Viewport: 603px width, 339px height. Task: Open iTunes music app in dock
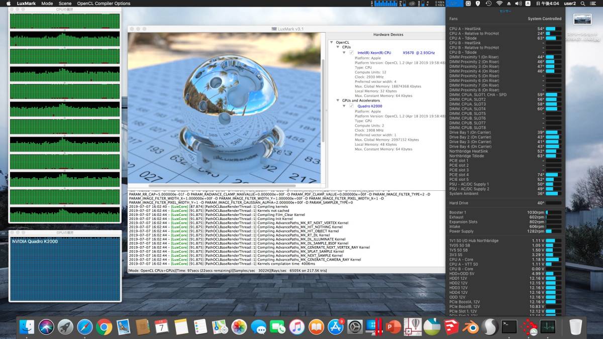point(296,327)
